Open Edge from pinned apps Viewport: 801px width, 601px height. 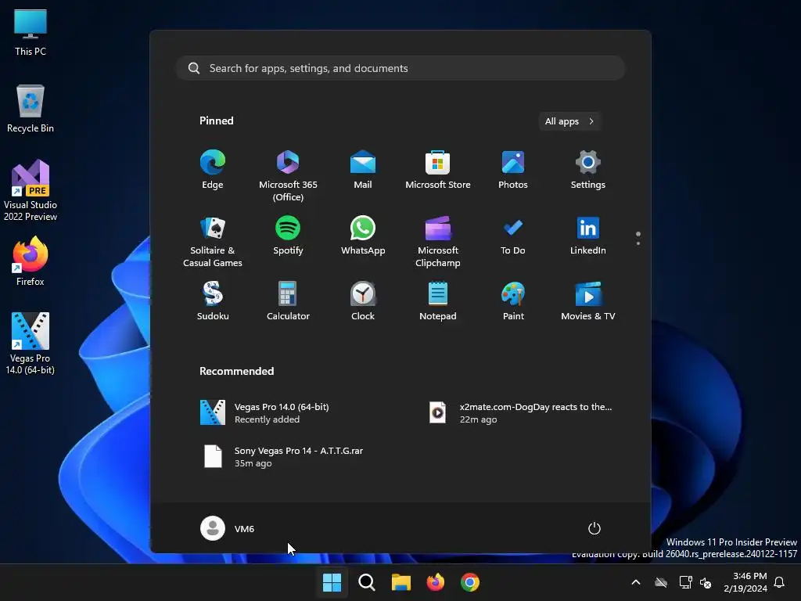pos(213,170)
